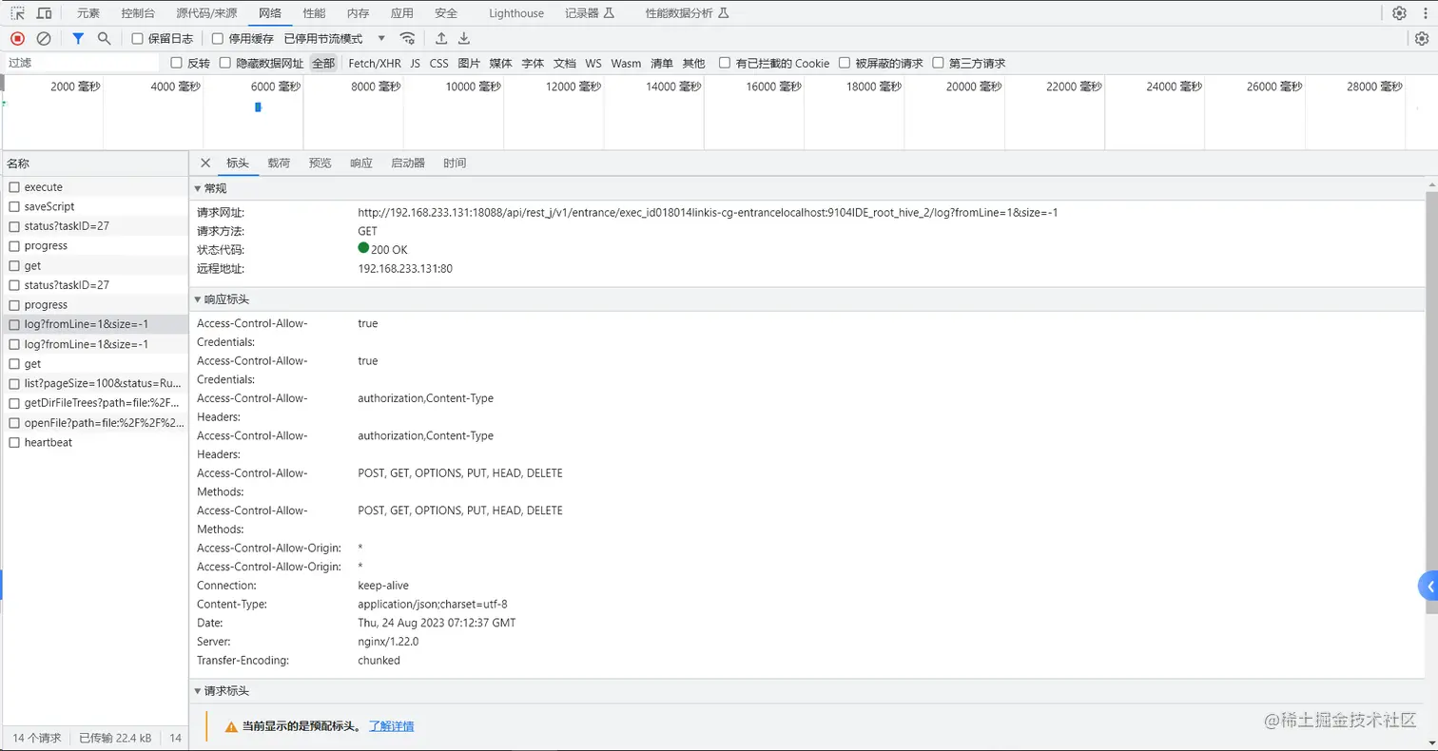Open the 应用 panel tab
The width and height of the screenshot is (1438, 751).
click(x=401, y=13)
